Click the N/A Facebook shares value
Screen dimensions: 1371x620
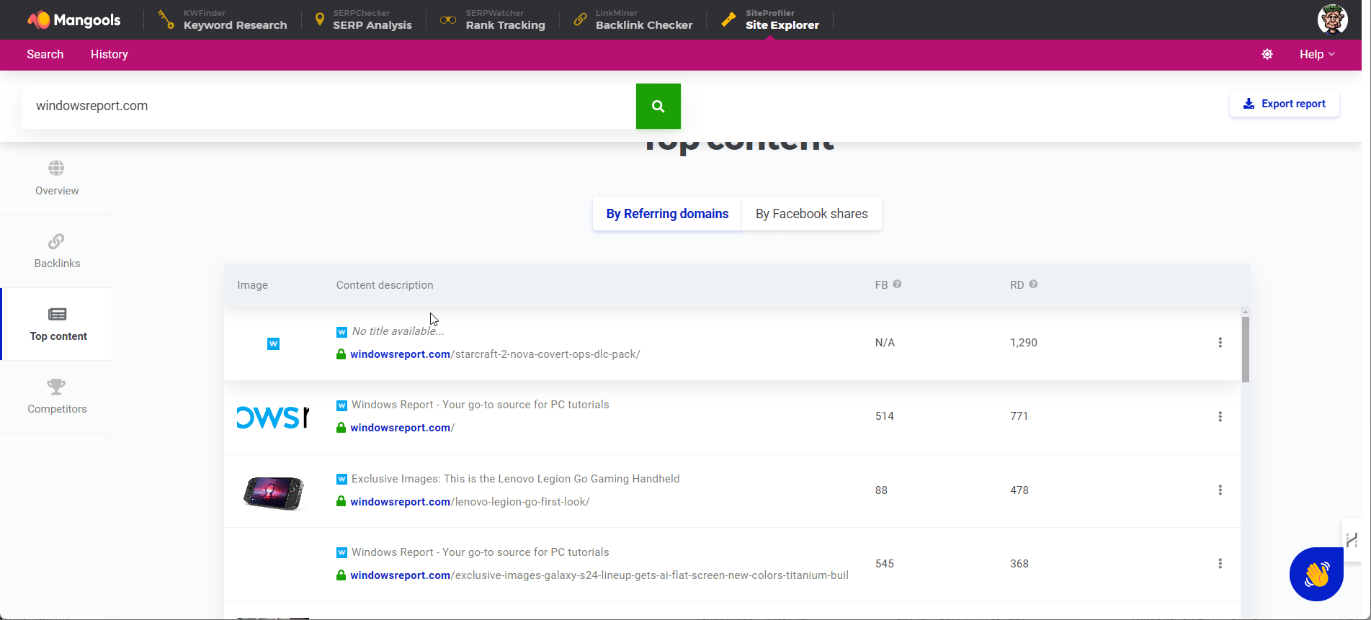885,343
